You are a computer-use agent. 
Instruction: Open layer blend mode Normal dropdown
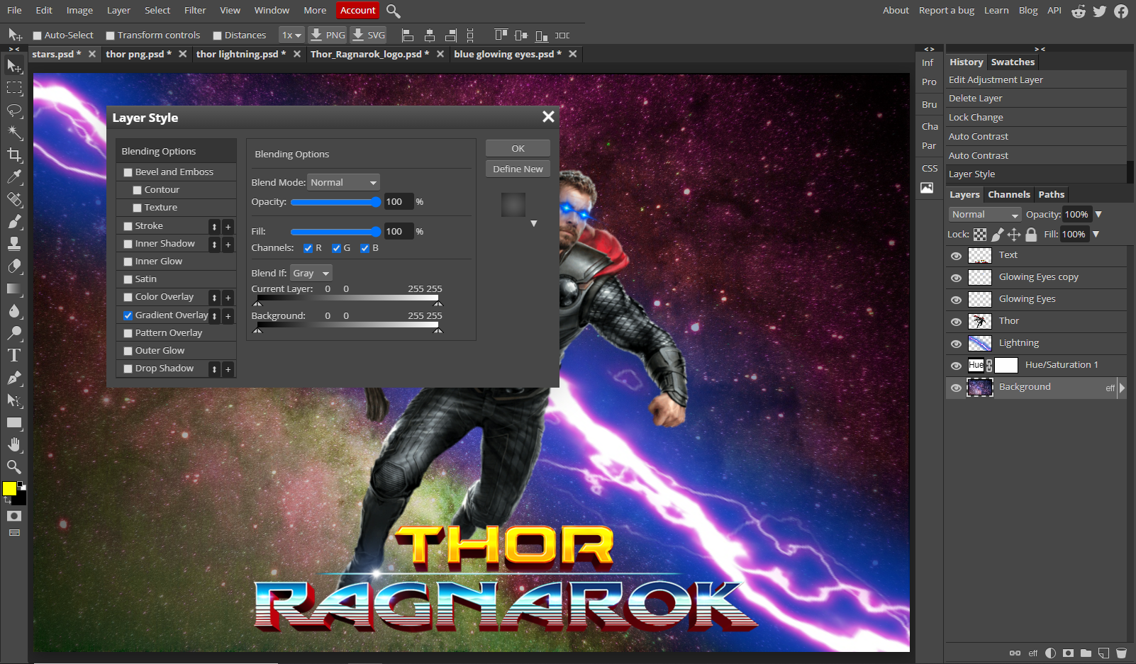985,215
